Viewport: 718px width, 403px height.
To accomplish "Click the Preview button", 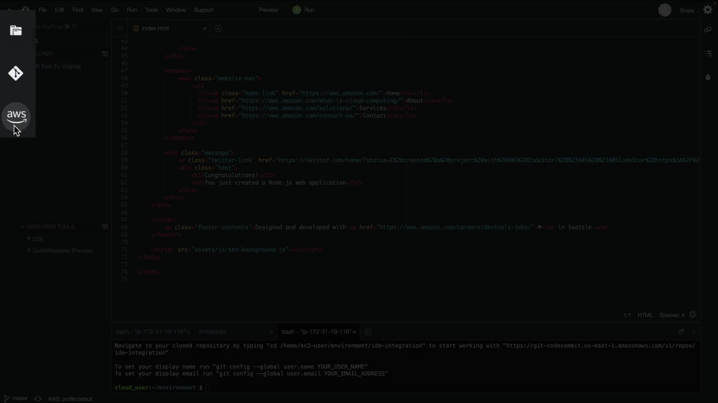I will click(268, 10).
